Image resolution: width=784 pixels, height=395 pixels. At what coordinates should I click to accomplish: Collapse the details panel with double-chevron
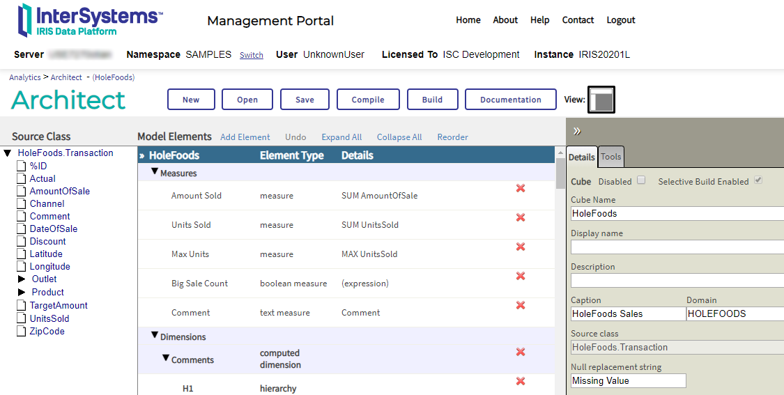coord(577,131)
